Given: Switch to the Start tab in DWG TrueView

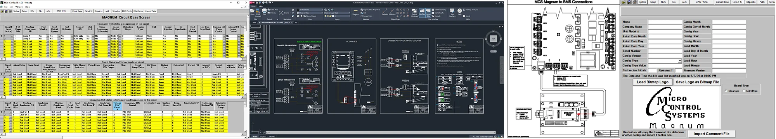Looking at the screenshot, I should click(x=254, y=22).
